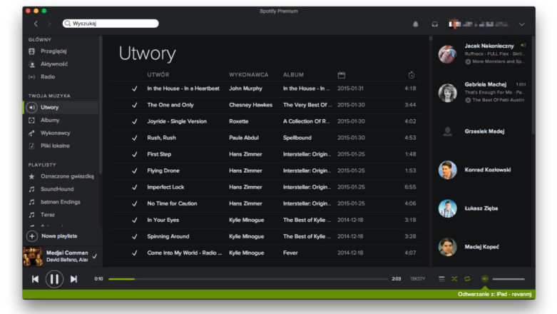Toggle saved checkmark for Flying Drone
The width and height of the screenshot is (557, 314).
(x=135, y=171)
